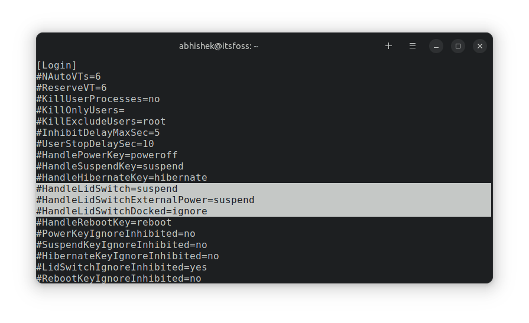Click the abhishek@itsfoss window title
The height and width of the screenshot is (323, 529).
[219, 46]
